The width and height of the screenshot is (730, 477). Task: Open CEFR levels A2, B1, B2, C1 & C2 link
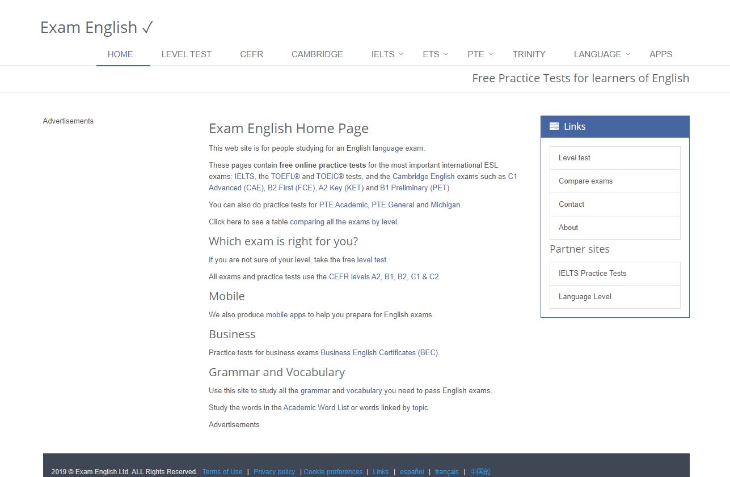point(384,276)
